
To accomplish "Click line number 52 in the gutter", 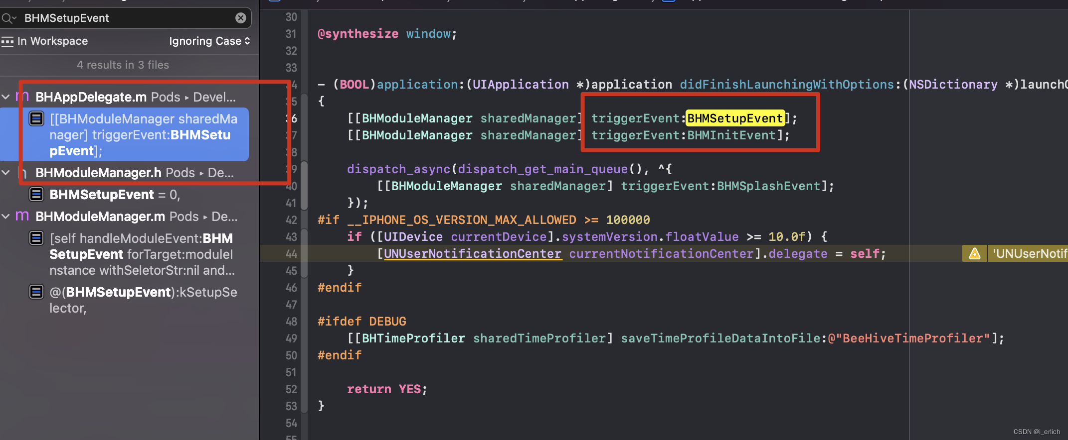I will pyautogui.click(x=291, y=389).
